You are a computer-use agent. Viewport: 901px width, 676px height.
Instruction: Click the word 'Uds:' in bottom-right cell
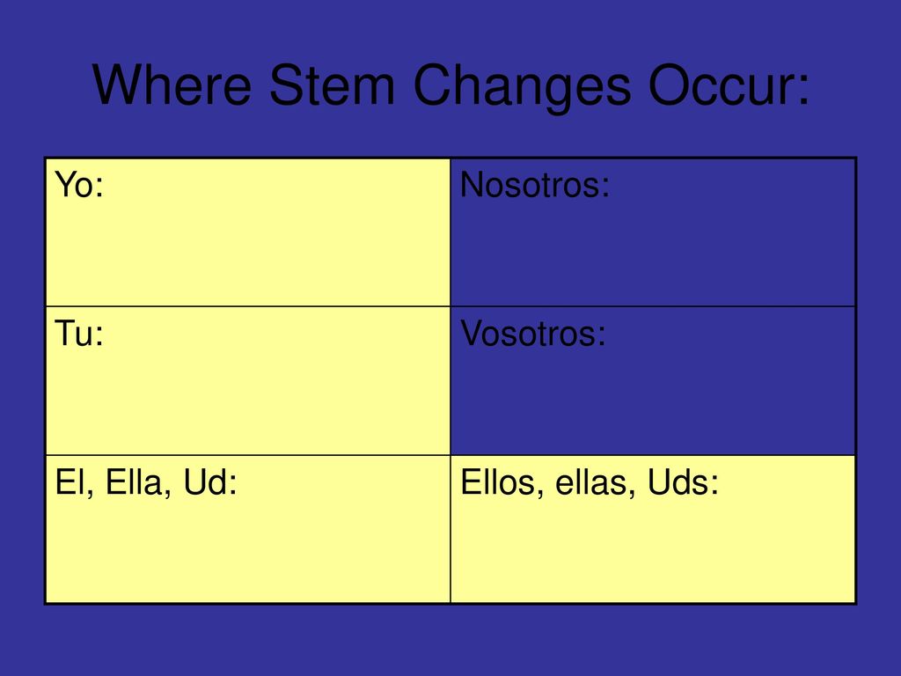point(683,482)
